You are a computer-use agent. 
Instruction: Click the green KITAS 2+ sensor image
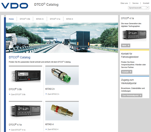click(62, 76)
